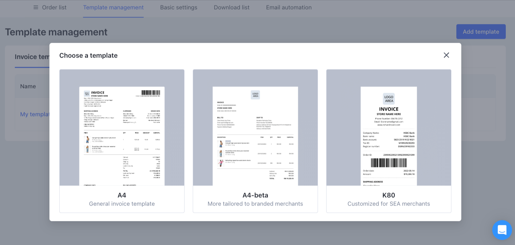Click the More tailored to branded merchants text

(255, 204)
